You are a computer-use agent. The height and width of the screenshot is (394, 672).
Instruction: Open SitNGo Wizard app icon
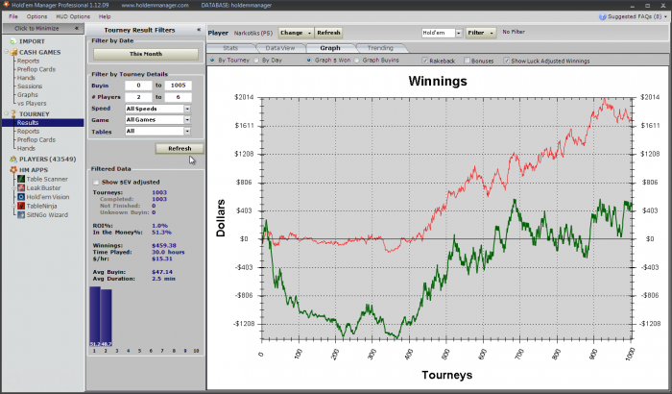21,215
